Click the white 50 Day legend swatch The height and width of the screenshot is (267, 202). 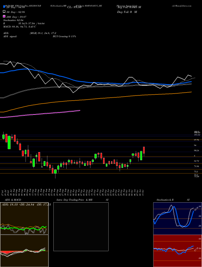click(4, 12)
